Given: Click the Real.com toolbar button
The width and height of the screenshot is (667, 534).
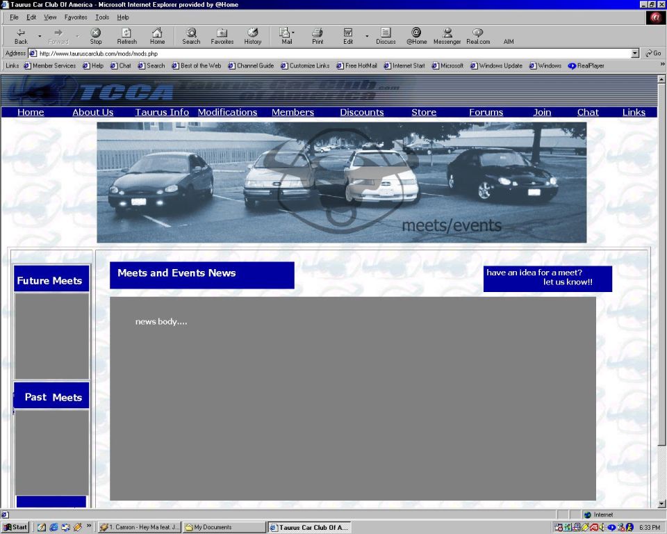Looking at the screenshot, I should tap(478, 36).
